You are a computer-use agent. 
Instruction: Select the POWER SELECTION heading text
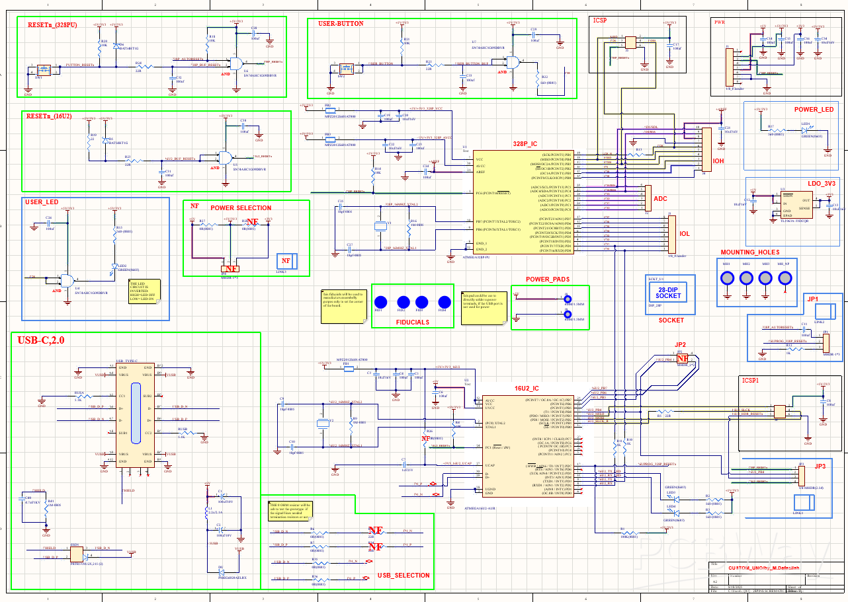point(241,207)
